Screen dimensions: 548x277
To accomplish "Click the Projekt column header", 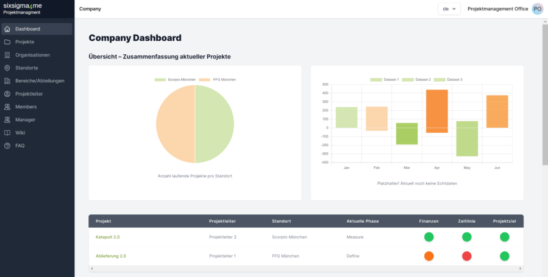I will pos(104,221).
